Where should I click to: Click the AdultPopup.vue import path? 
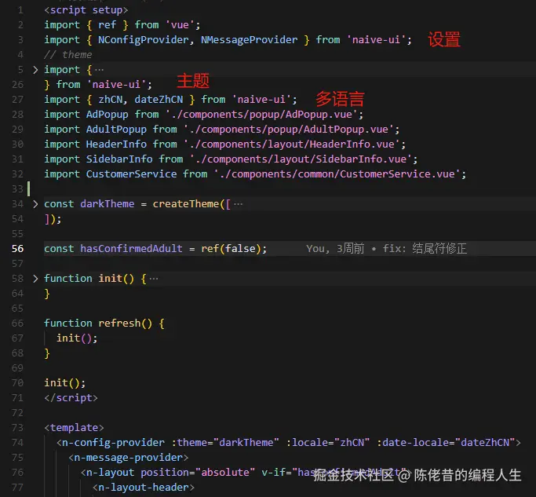[291, 130]
